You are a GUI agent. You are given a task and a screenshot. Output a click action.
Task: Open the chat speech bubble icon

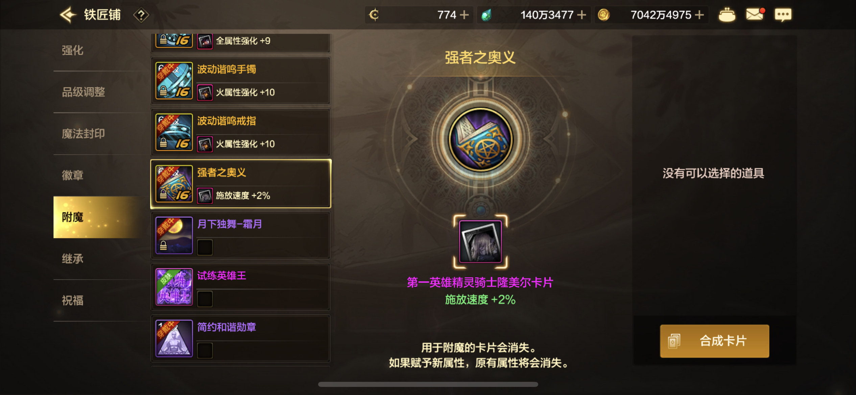783,15
